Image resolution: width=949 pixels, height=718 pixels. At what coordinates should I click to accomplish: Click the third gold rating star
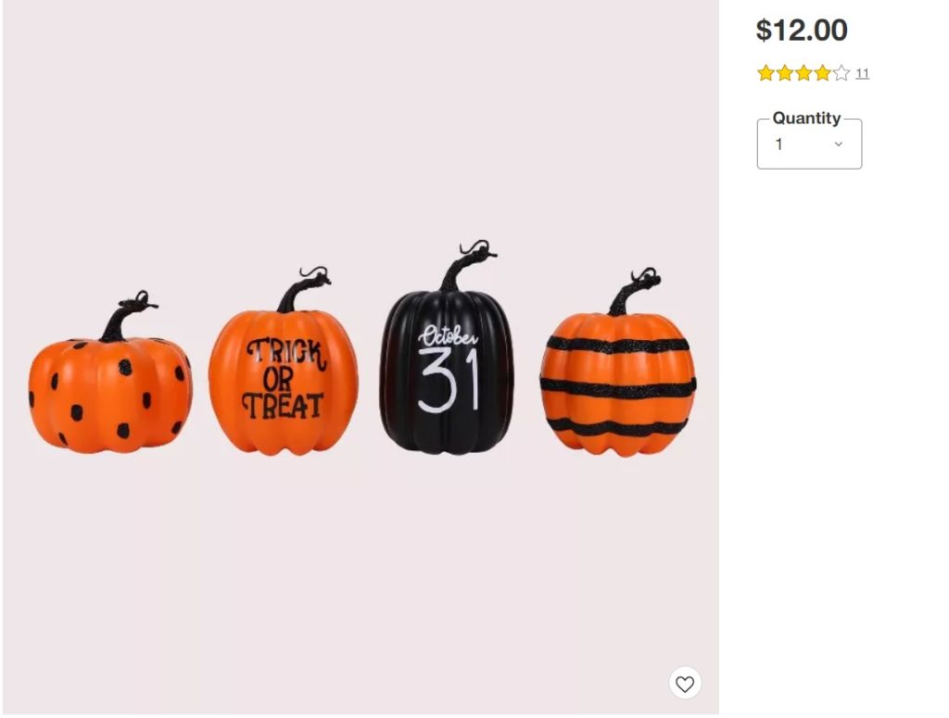803,73
